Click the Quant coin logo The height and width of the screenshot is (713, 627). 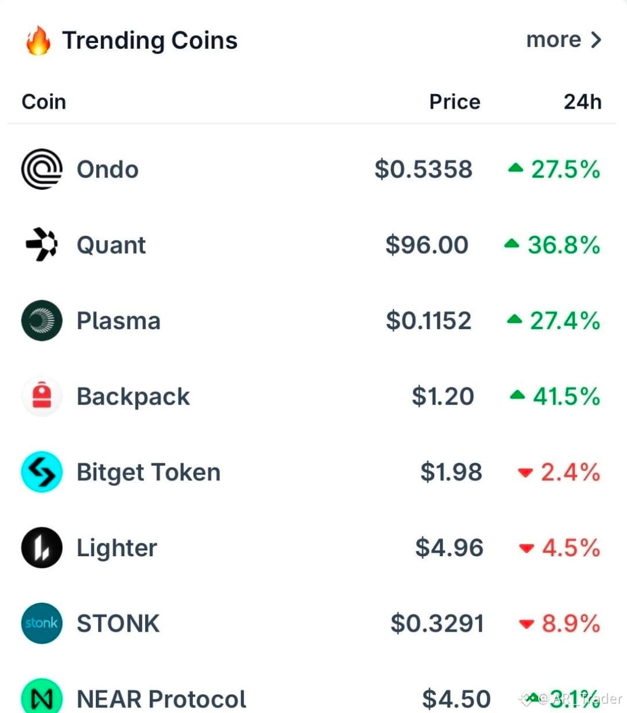point(42,244)
